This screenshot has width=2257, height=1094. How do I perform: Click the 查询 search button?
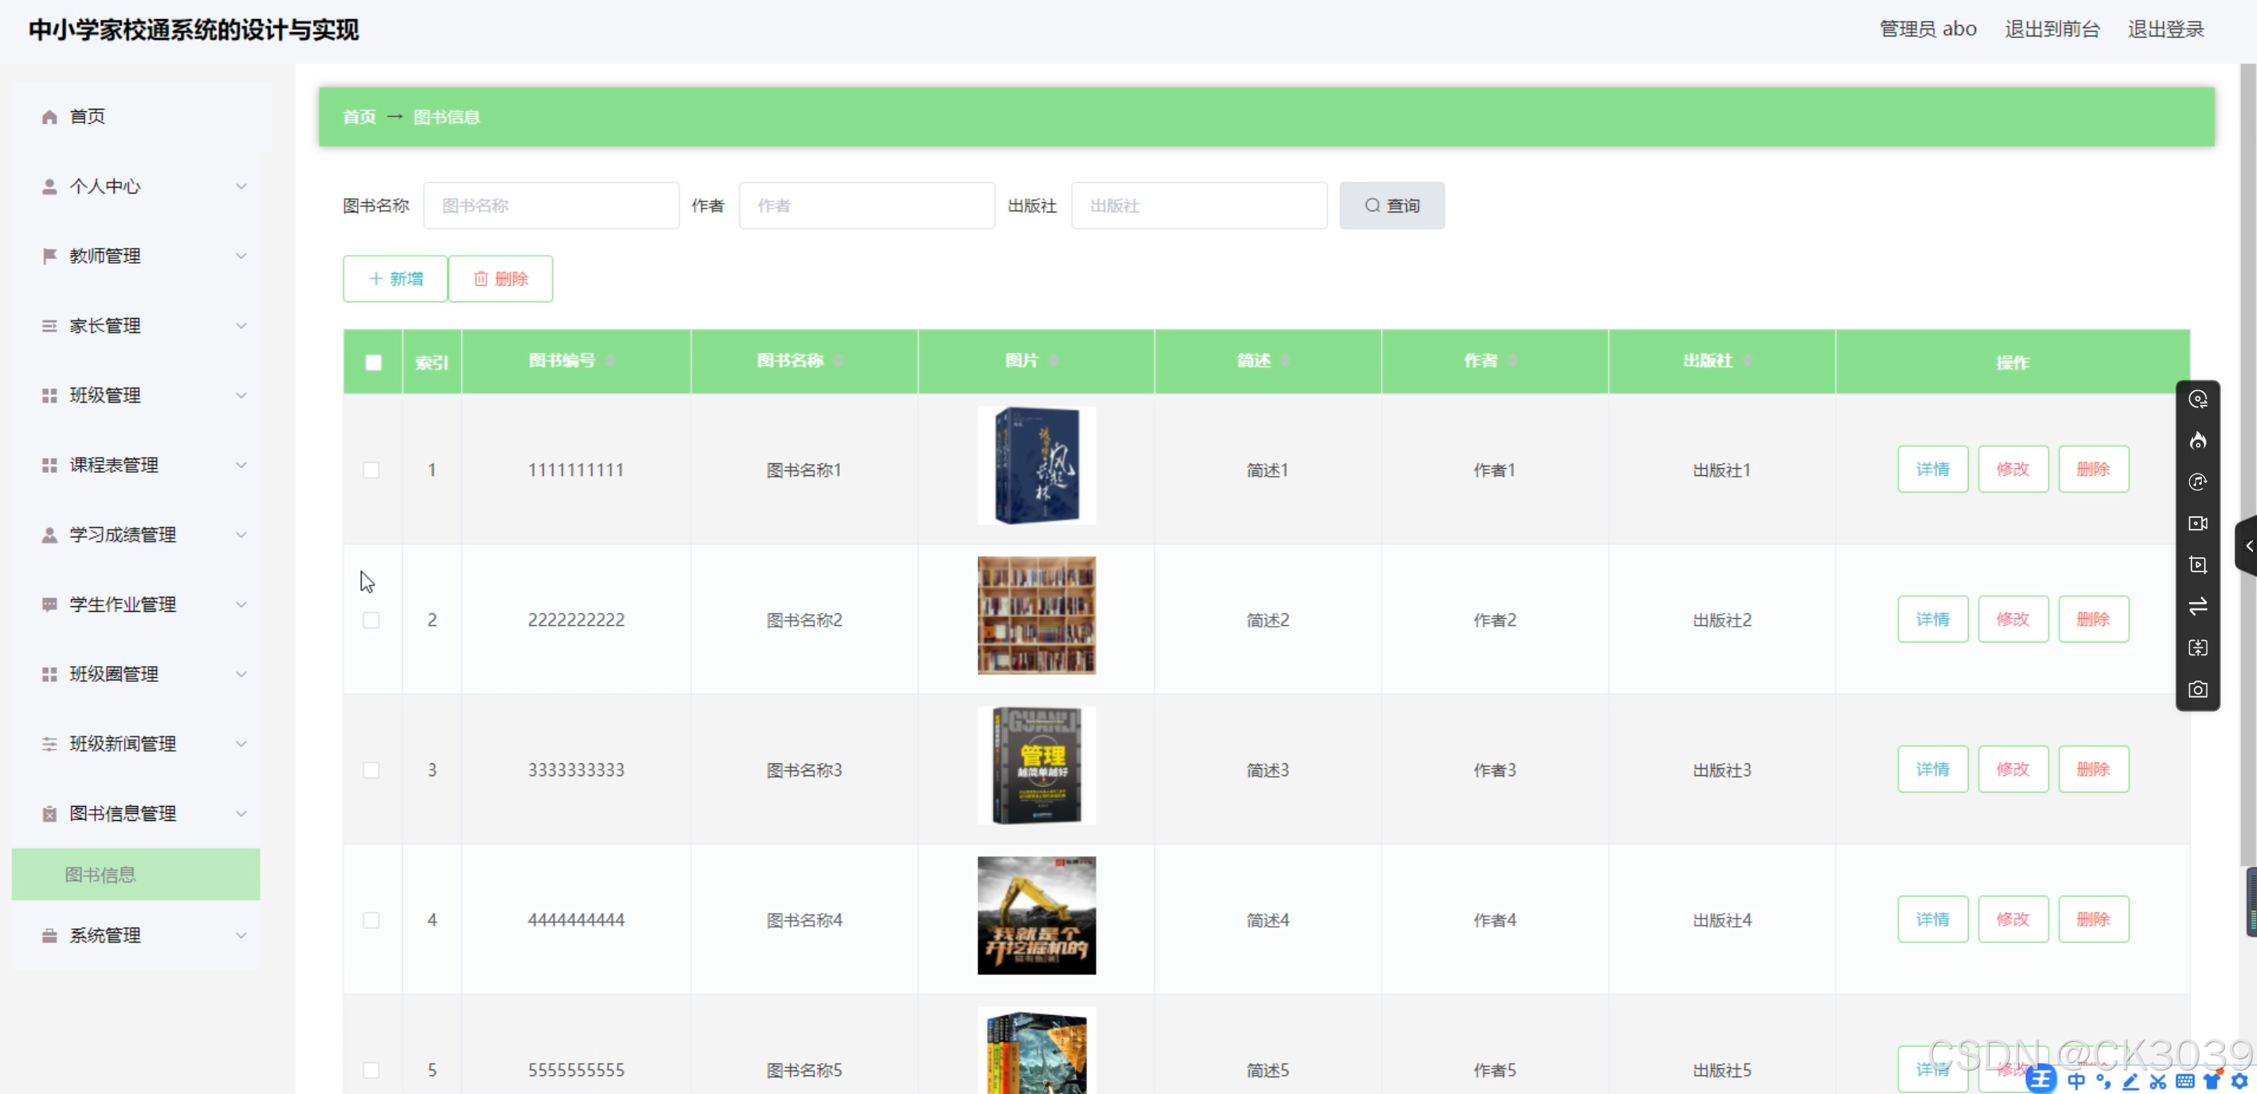[1391, 206]
